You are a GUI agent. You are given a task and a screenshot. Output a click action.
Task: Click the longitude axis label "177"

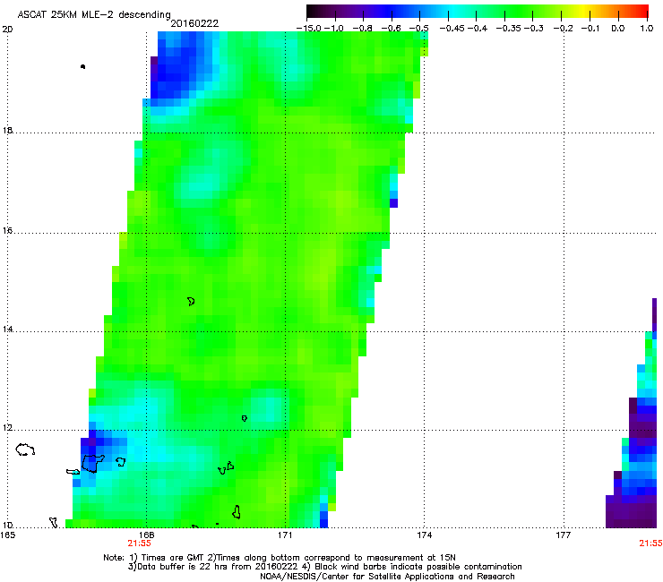point(563,535)
